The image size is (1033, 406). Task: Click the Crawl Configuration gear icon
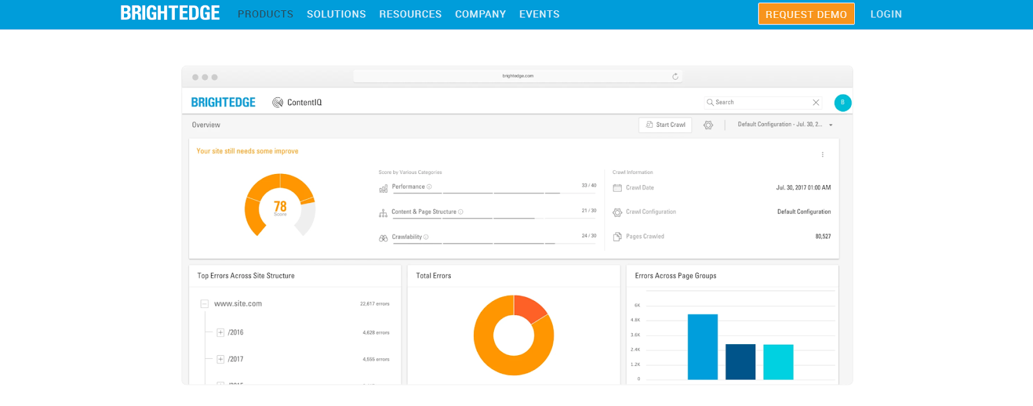[617, 212]
